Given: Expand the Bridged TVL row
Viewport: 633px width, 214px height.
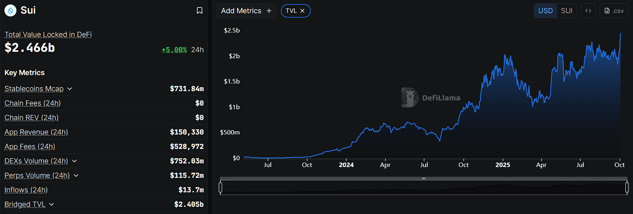Looking at the screenshot, I should click(x=51, y=204).
